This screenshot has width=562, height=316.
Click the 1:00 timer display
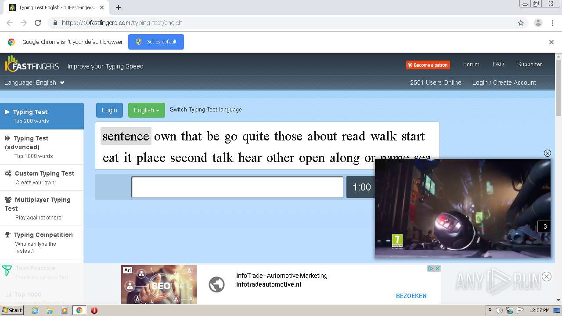(x=362, y=187)
